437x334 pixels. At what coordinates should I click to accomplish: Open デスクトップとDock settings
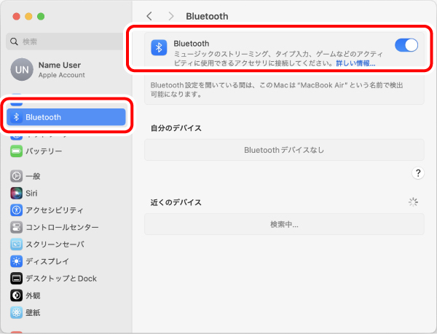pyautogui.click(x=61, y=279)
